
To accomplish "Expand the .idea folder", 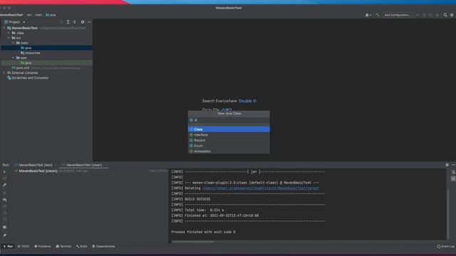I will point(9,33).
